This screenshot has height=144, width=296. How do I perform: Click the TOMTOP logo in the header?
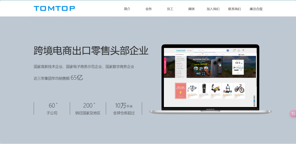click(x=54, y=8)
